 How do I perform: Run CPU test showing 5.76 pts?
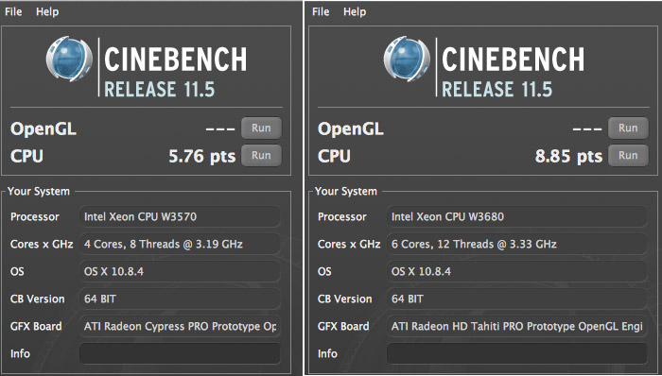coord(261,155)
